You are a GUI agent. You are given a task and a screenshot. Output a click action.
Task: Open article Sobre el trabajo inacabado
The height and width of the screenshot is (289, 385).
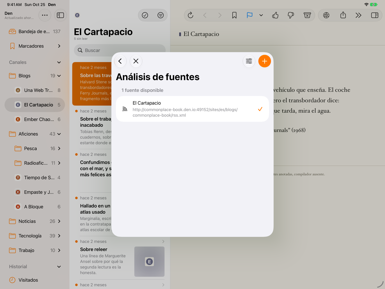click(x=92, y=128)
